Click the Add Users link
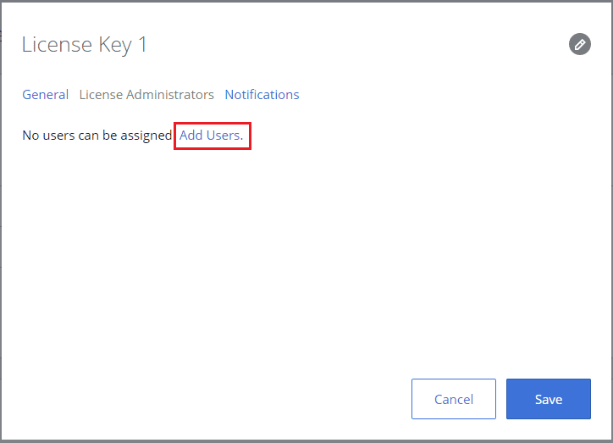This screenshot has width=613, height=443. pos(211,136)
